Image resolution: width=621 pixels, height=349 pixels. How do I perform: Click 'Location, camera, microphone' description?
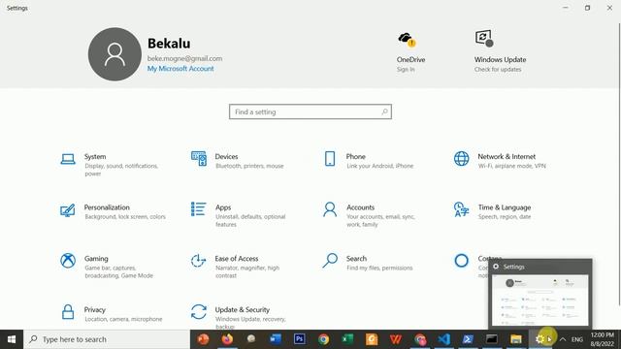click(x=123, y=319)
